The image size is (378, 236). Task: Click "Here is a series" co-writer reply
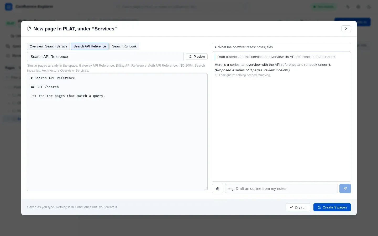pos(273,65)
